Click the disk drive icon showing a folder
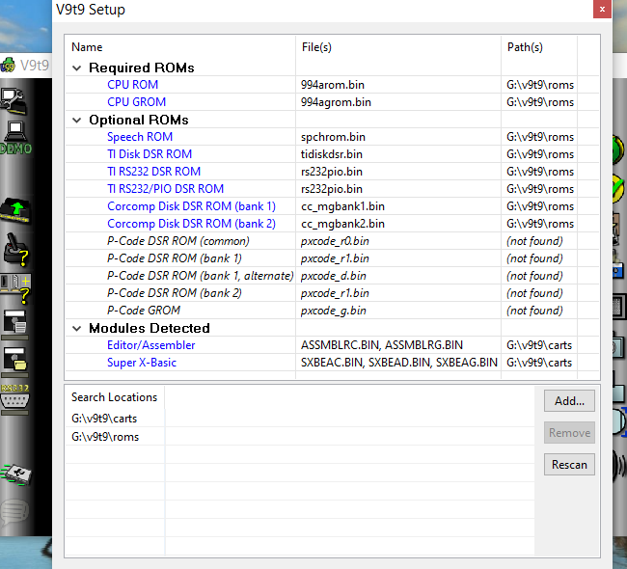The width and height of the screenshot is (627, 569). (15, 363)
